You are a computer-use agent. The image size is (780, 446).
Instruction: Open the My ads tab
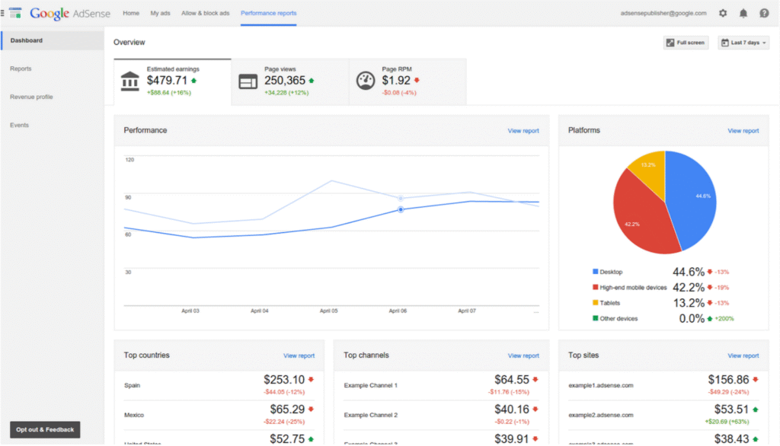click(160, 13)
